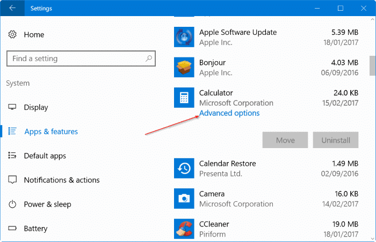The height and width of the screenshot is (242, 376).
Task: Minimize the Settings window
Action: coord(317,8)
